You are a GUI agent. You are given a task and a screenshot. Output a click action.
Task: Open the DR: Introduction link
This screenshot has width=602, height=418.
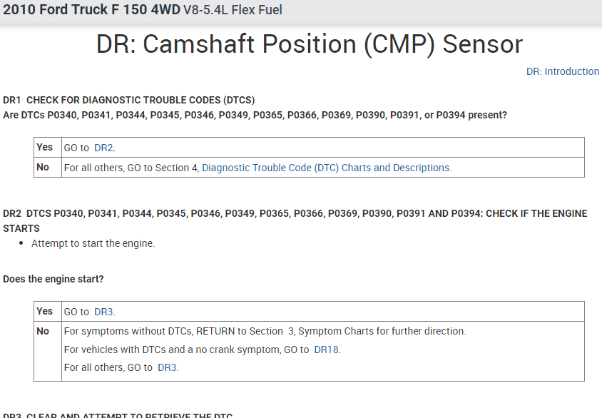point(562,71)
